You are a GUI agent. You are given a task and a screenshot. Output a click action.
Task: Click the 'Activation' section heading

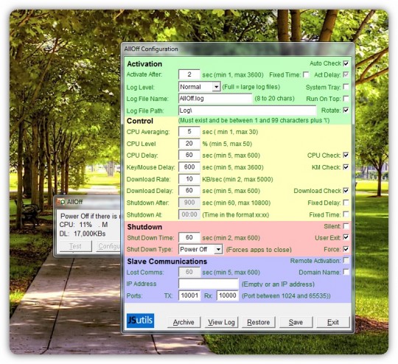coord(144,64)
